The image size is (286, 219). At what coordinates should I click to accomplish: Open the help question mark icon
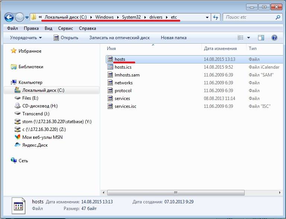274,38
